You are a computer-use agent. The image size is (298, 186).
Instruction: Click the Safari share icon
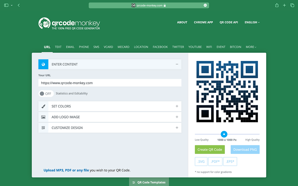click(277, 5)
